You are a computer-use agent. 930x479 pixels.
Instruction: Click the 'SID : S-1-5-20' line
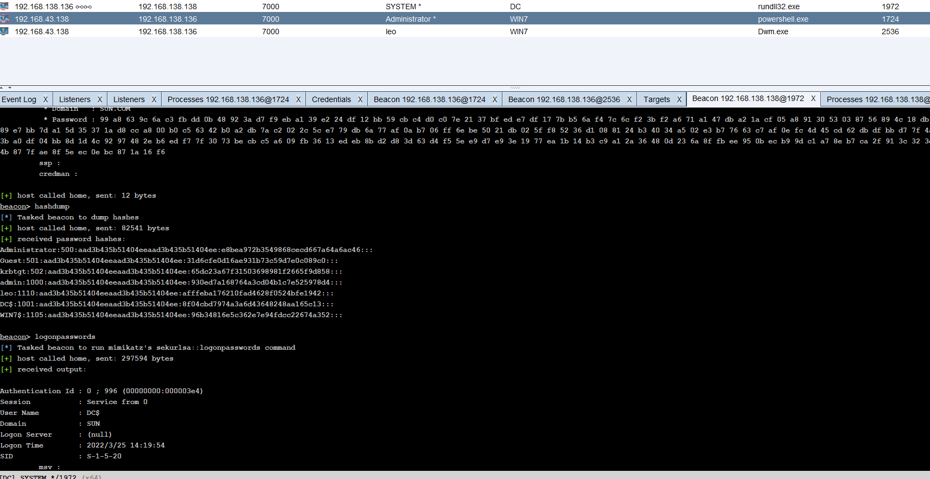61,456
